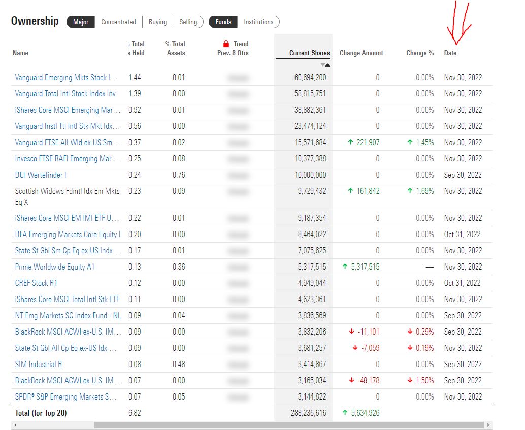
Task: Switch to the Concentrated tab
Action: coord(118,22)
